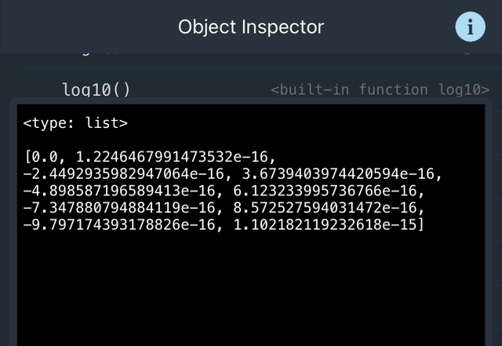
Task: Click the type: list header text
Action: [75, 123]
